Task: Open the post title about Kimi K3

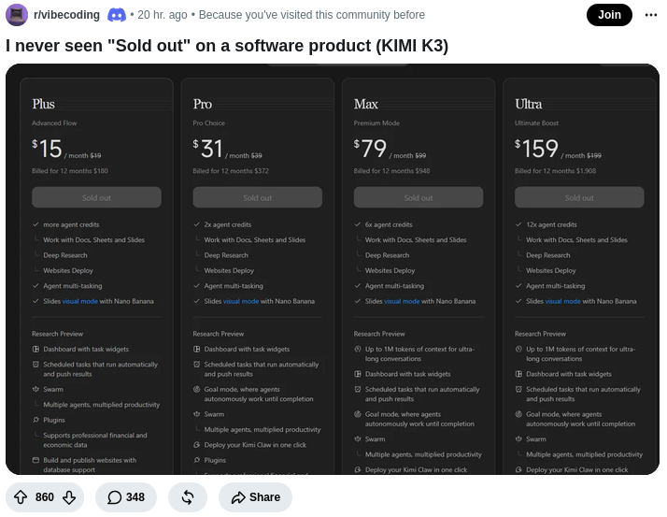Action: pyautogui.click(x=227, y=46)
